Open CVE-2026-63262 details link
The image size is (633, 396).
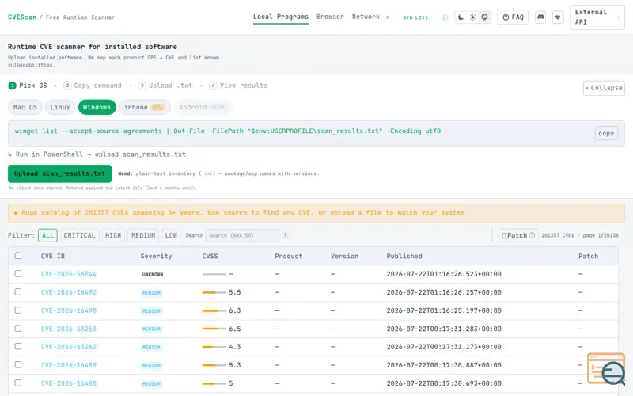coord(69,347)
